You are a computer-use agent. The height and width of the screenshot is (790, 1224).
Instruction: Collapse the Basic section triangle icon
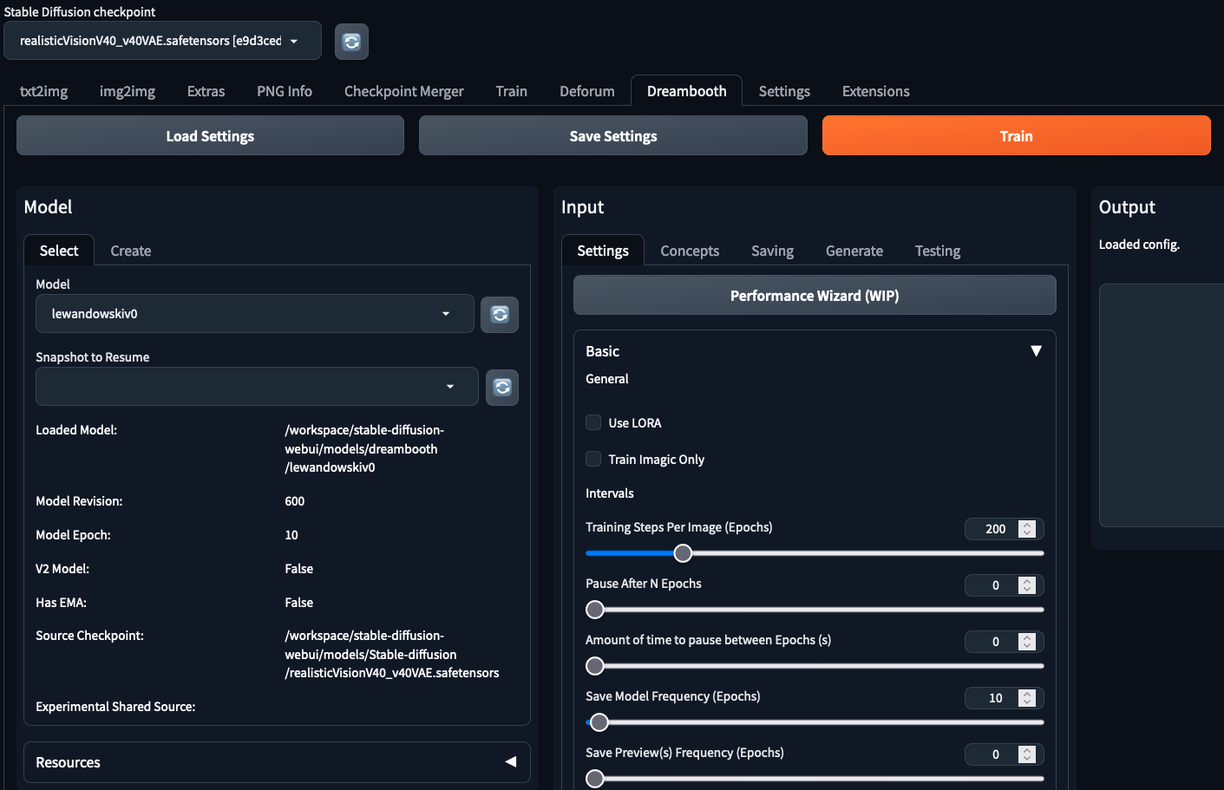click(1035, 351)
